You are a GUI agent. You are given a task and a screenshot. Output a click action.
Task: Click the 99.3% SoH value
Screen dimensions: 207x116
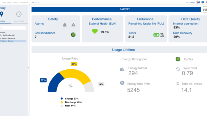105,32
